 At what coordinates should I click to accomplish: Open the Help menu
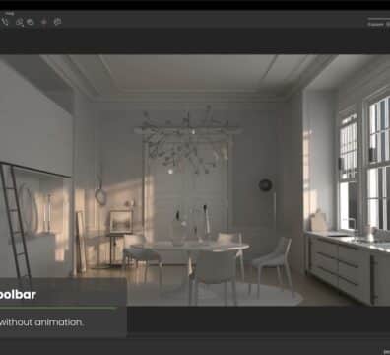pos(9,14)
